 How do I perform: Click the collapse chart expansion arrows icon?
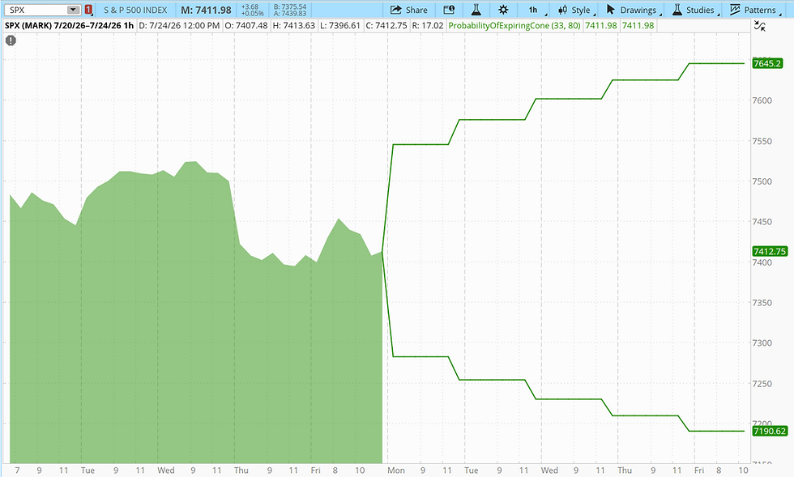(759, 26)
